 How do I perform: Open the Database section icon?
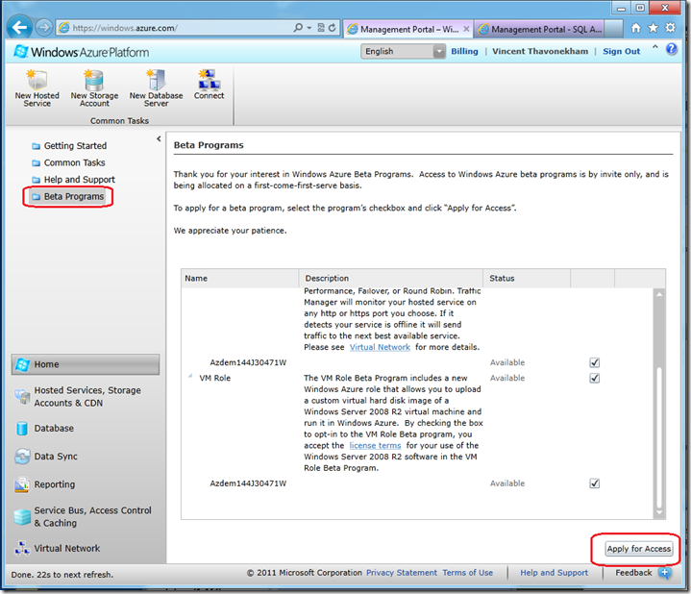coord(21,429)
